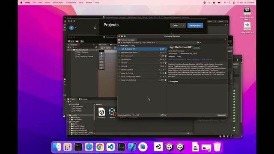Select the Scale tool in Scene overlay
274x154 pixels.
tap(101, 62)
